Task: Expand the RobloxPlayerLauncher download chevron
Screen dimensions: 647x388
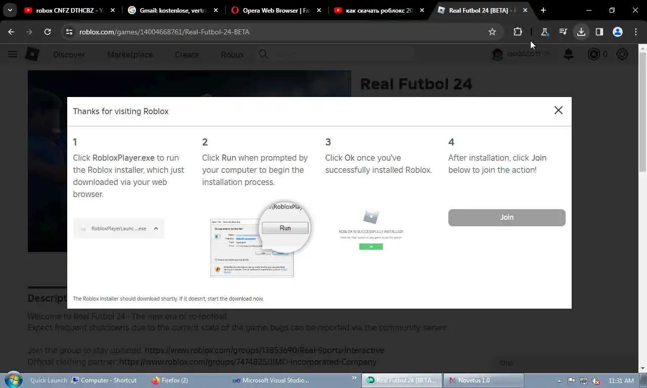Action: [x=156, y=228]
